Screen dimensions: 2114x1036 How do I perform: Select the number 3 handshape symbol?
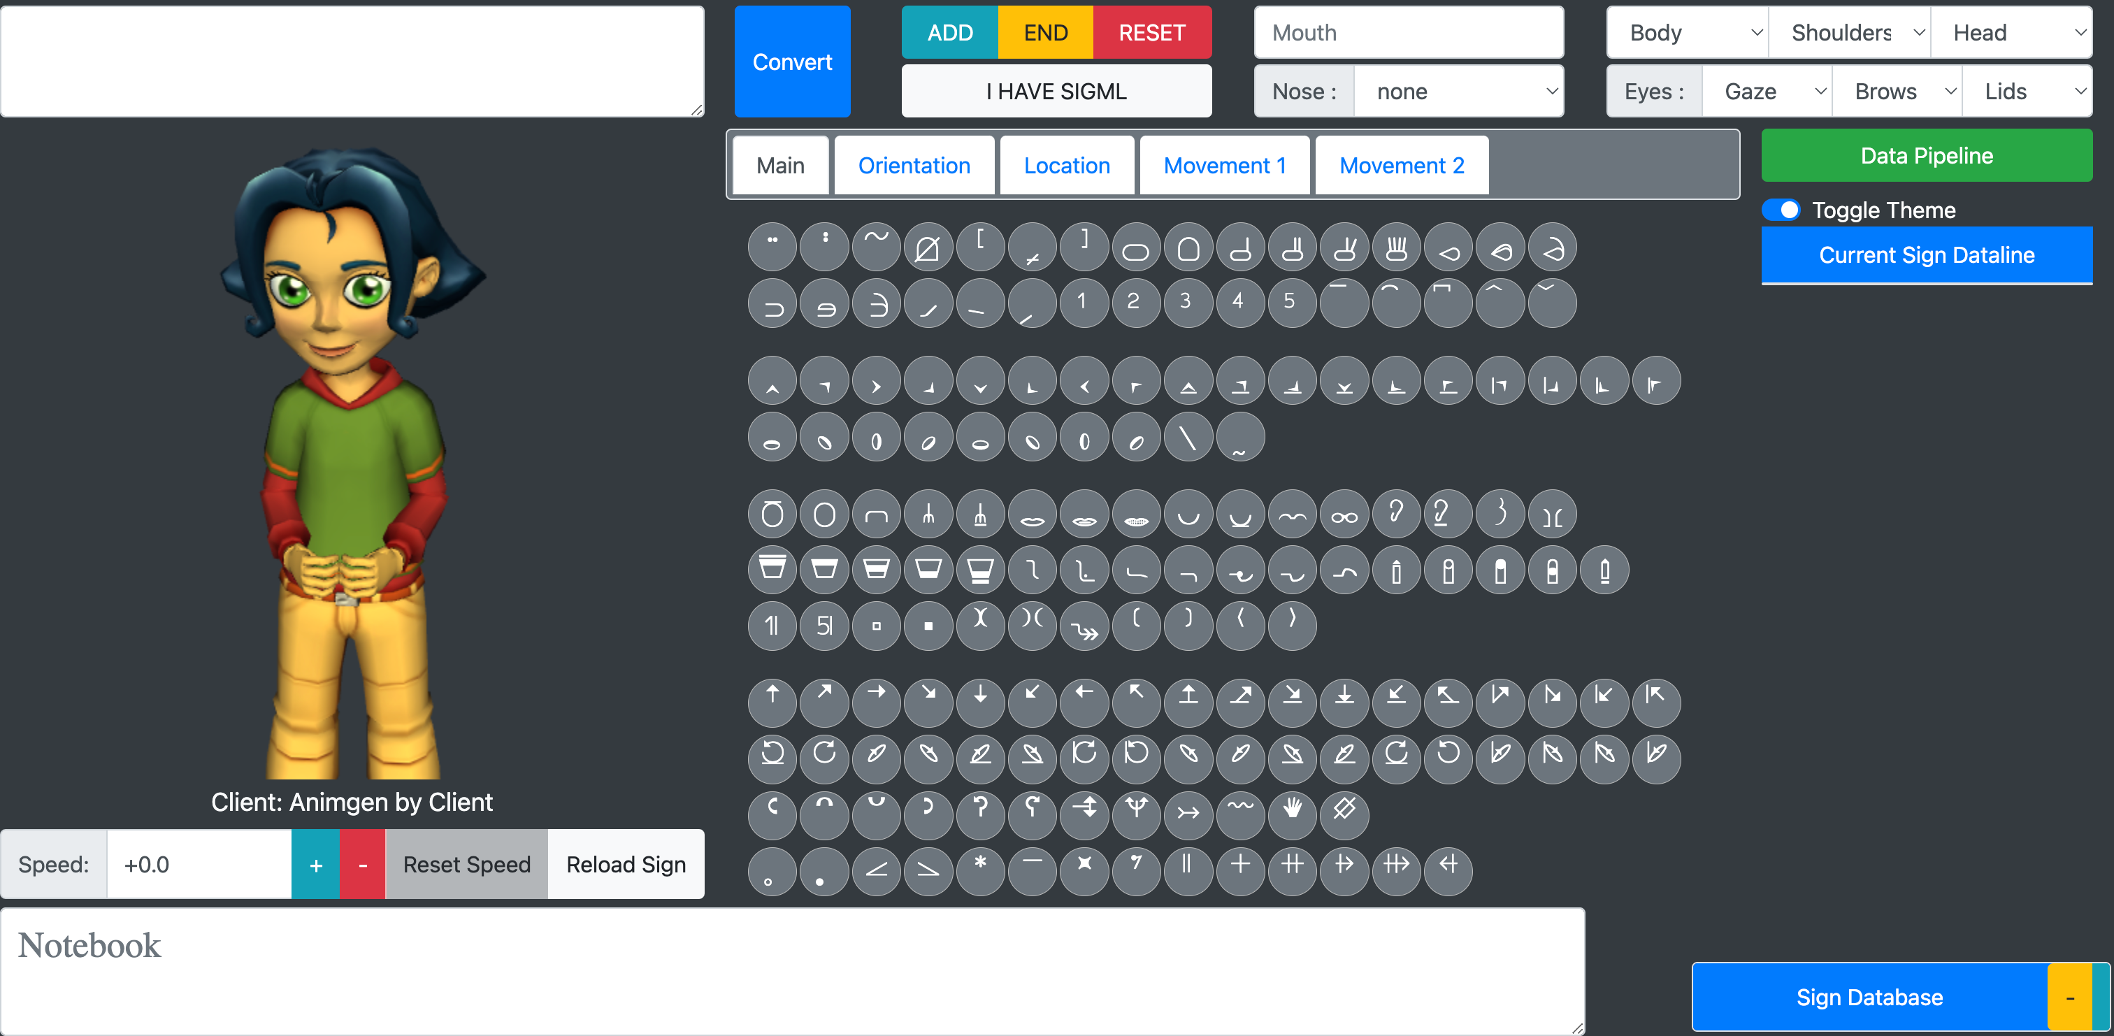(x=1188, y=302)
